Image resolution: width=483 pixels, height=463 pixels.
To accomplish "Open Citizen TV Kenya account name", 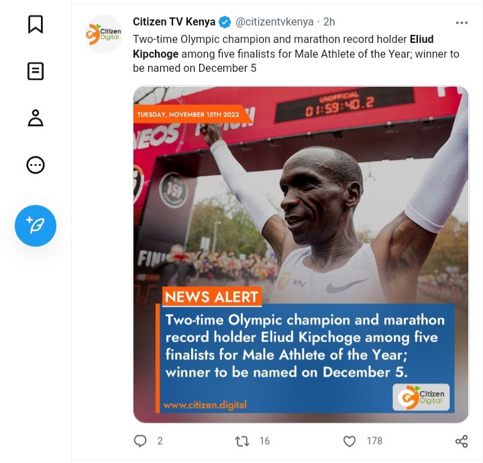I will click(x=174, y=22).
